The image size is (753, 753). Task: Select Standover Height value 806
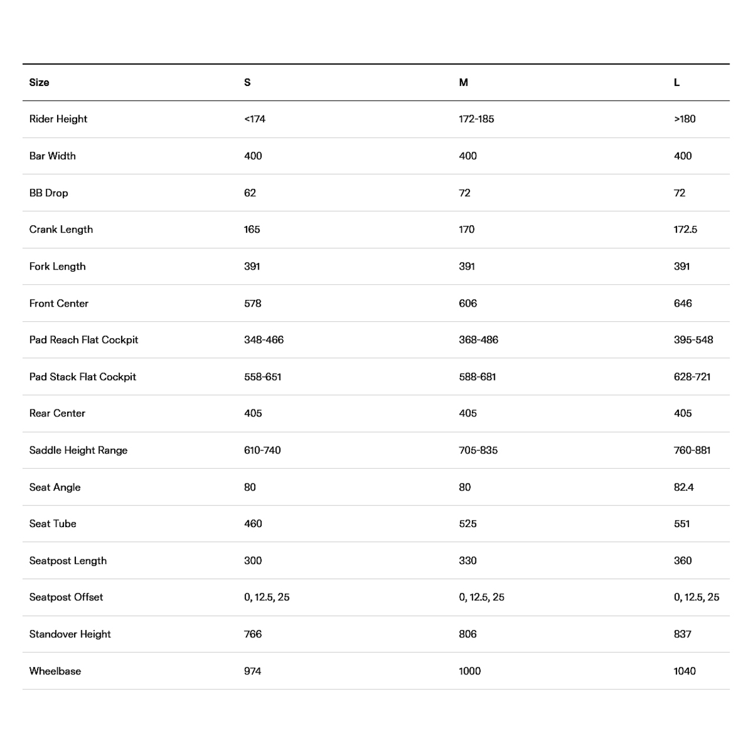click(468, 634)
